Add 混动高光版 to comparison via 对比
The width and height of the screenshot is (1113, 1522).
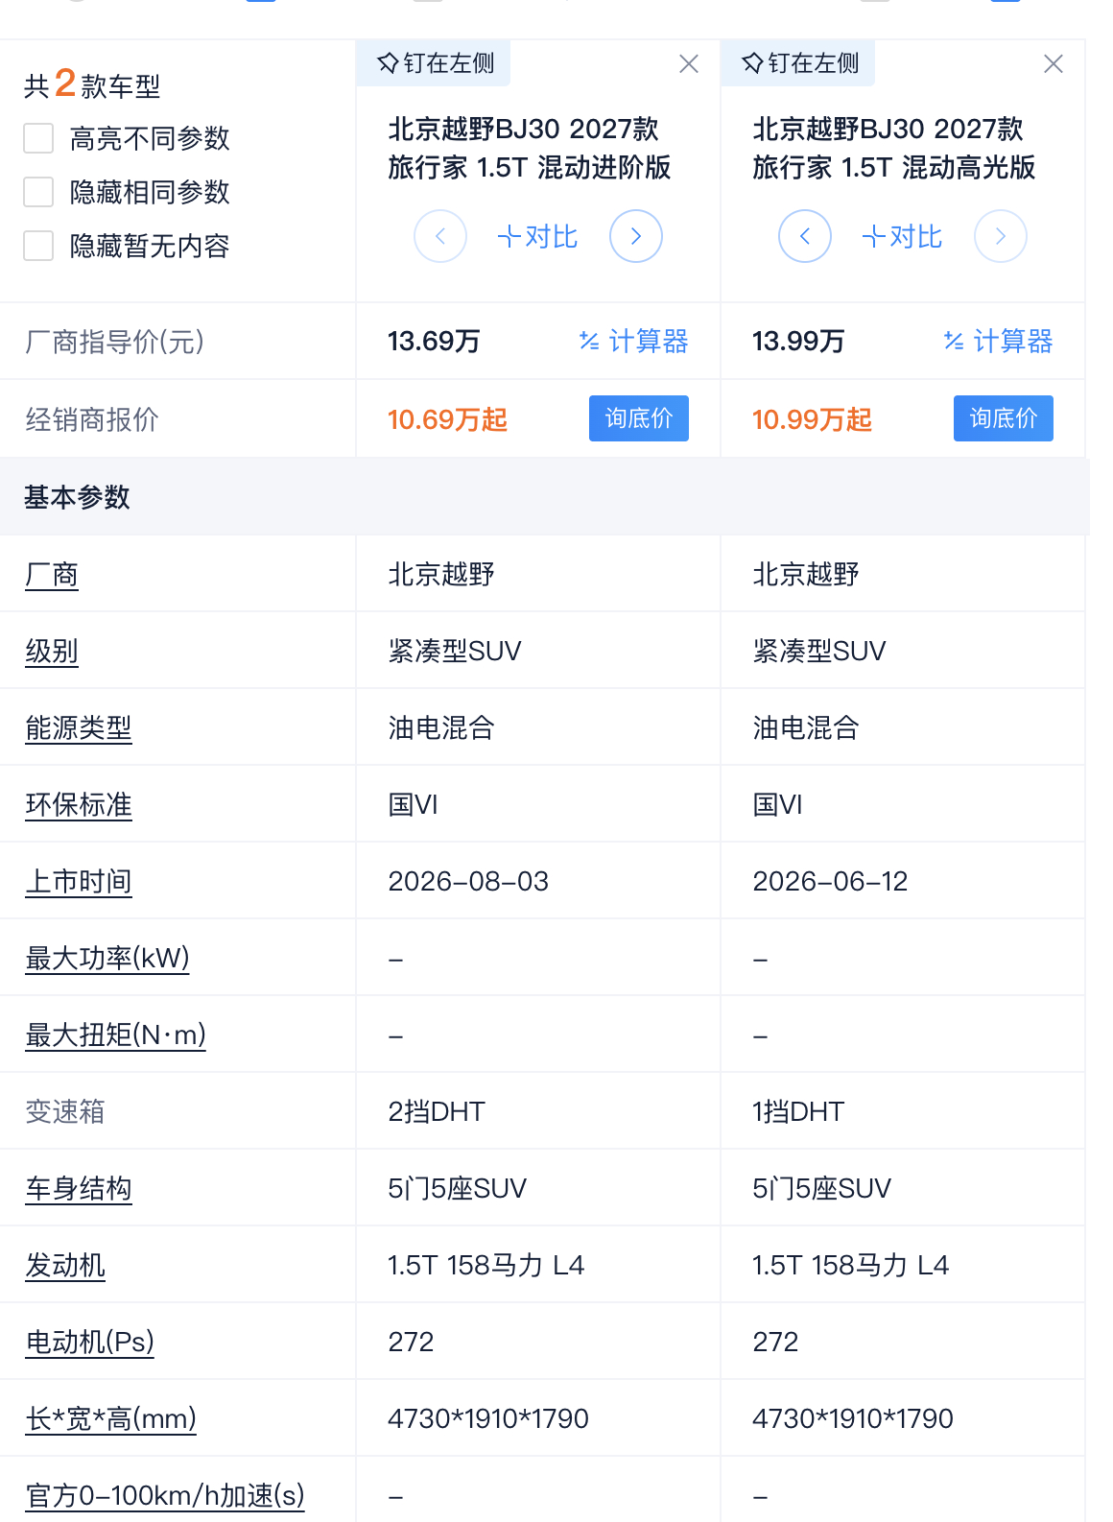[902, 236]
